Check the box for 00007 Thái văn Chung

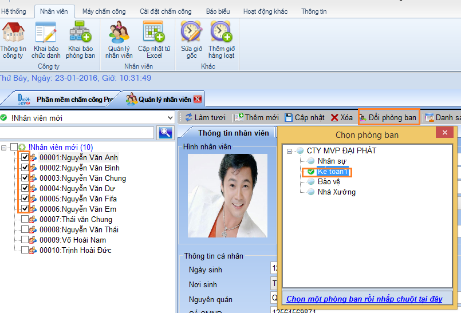click(25, 219)
